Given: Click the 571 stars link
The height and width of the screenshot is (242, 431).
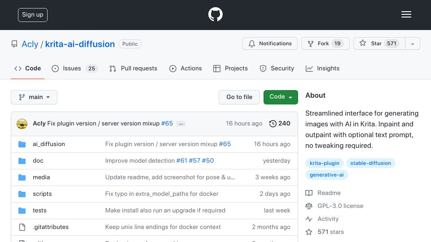Looking at the screenshot, I should [331, 232].
